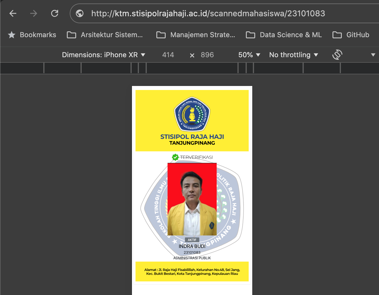Click the AKTIF status badge
Screen dimensions: 379x295
click(x=192, y=240)
